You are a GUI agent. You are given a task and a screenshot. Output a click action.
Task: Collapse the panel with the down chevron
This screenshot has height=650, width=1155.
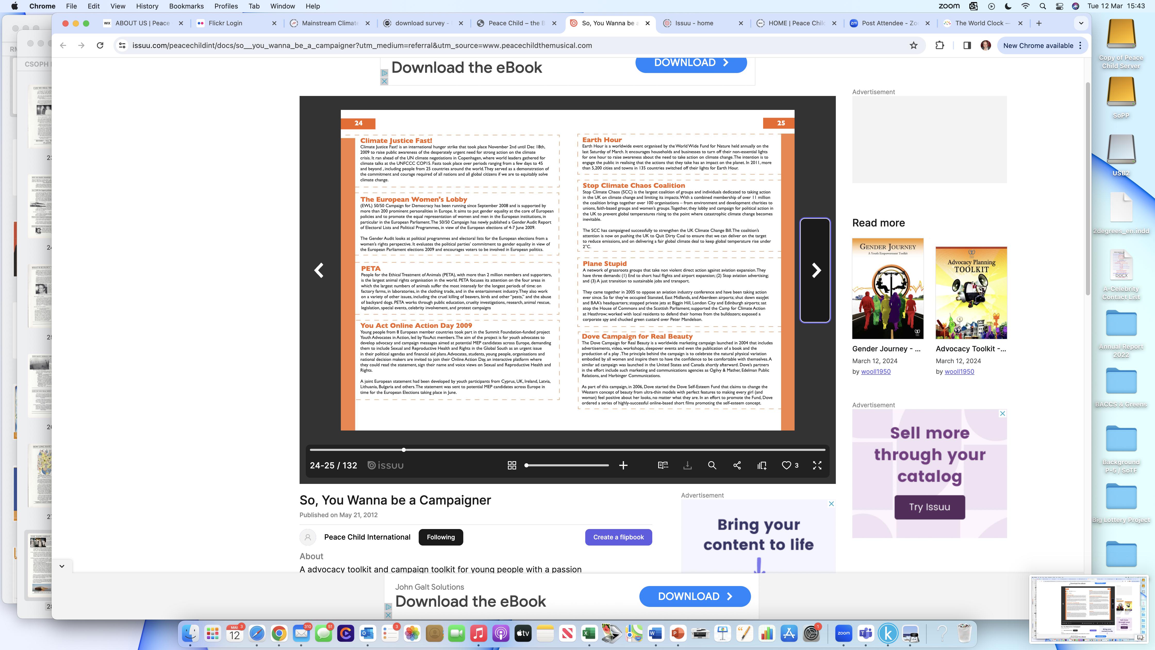click(62, 566)
